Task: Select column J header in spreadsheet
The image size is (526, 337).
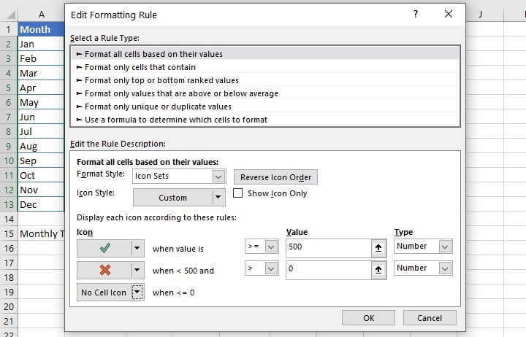Action: click(481, 14)
